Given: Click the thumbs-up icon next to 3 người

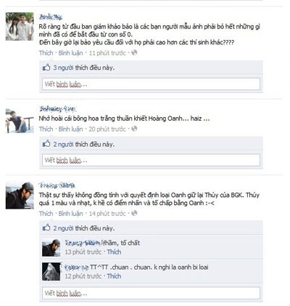Looking at the screenshot, I should 46,68.
